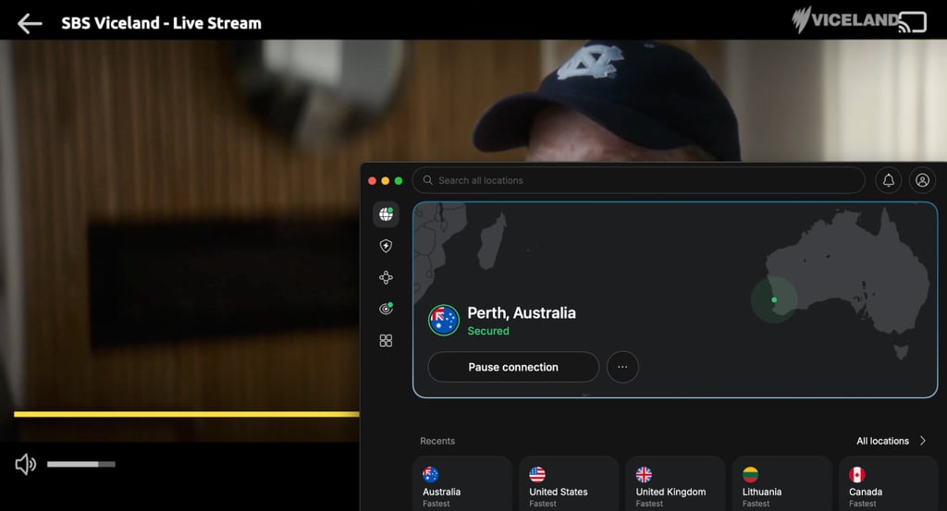This screenshot has height=511, width=947.
Task: Open the three-dot connection options button
Action: (622, 367)
